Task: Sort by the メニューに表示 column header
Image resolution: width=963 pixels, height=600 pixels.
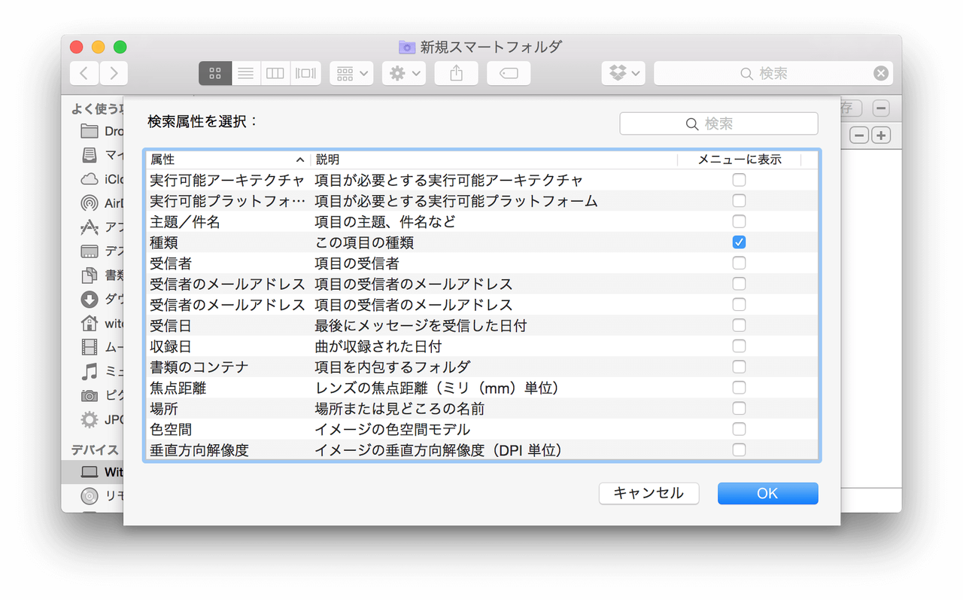Action: [x=740, y=160]
